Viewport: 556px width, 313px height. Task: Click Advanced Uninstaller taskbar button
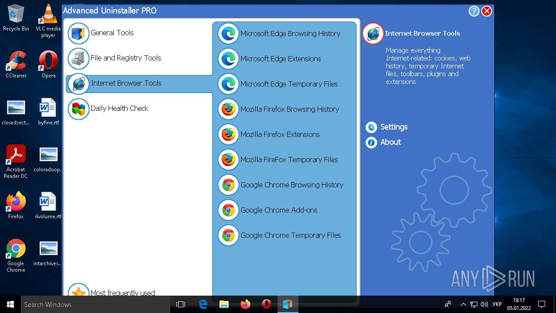click(x=288, y=304)
